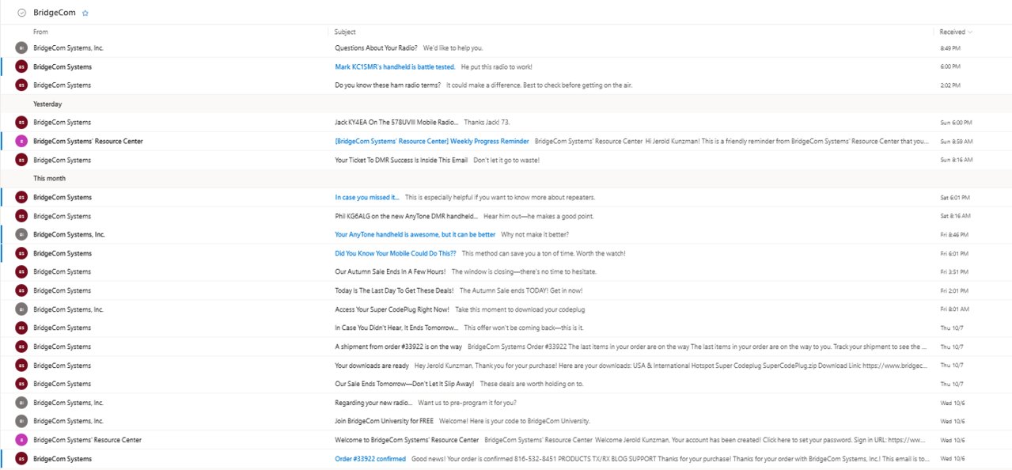
Task: Open 'Access Your Super CodePlug Right Now!' subject
Action: point(392,309)
